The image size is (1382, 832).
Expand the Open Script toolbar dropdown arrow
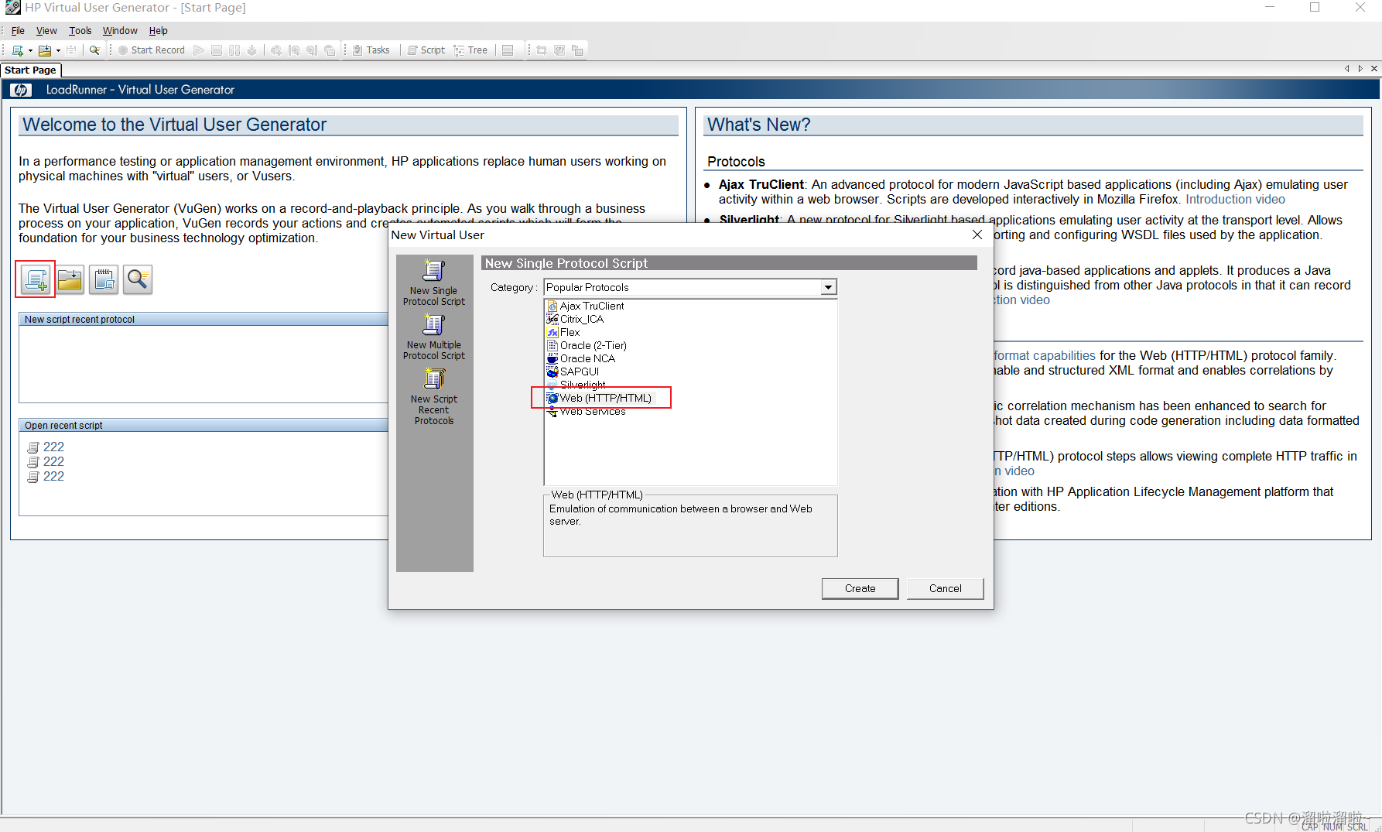[x=58, y=51]
